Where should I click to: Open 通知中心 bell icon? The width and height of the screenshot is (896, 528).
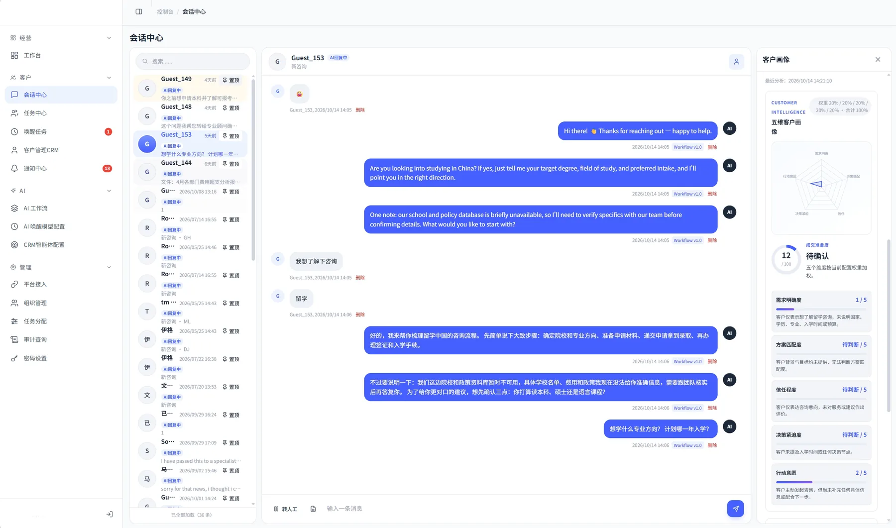click(14, 168)
